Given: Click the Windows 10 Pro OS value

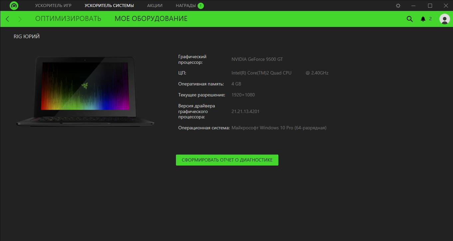Looking at the screenshot, I should tap(279, 128).
